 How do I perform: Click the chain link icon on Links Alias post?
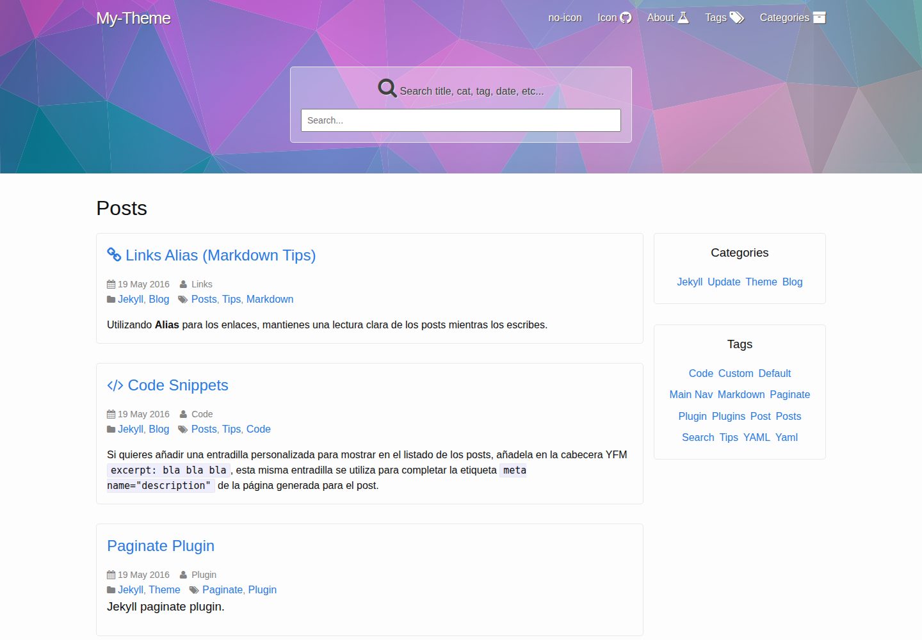coord(114,255)
